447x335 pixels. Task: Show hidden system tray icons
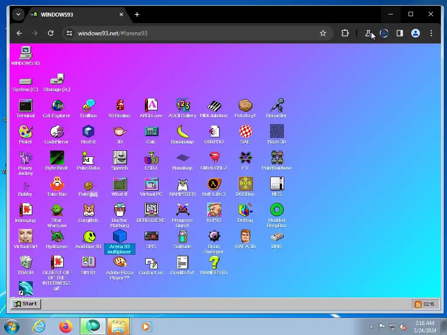tap(371, 327)
